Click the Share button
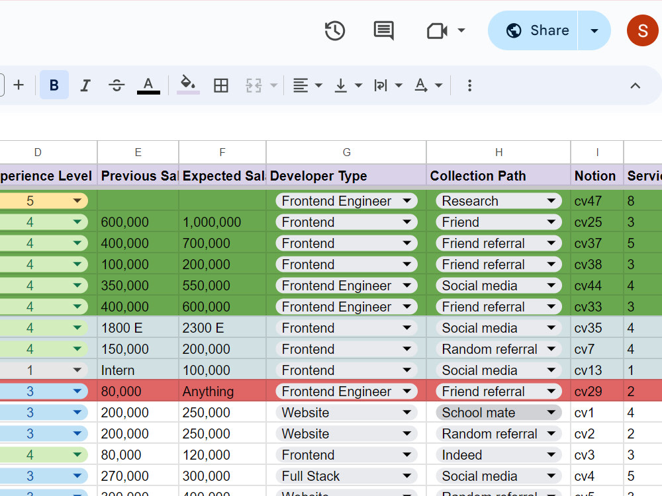This screenshot has height=496, width=662. click(533, 30)
